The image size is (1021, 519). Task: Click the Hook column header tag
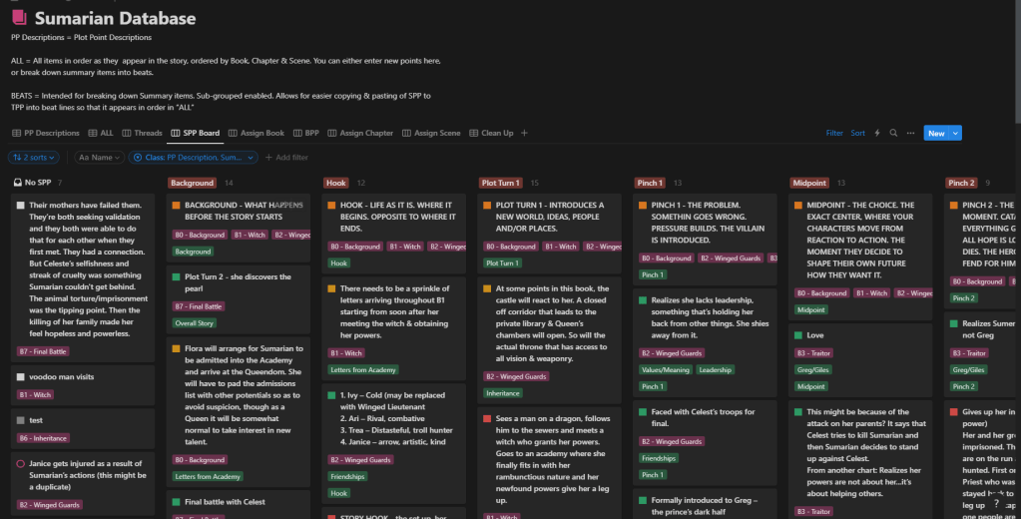(x=336, y=183)
